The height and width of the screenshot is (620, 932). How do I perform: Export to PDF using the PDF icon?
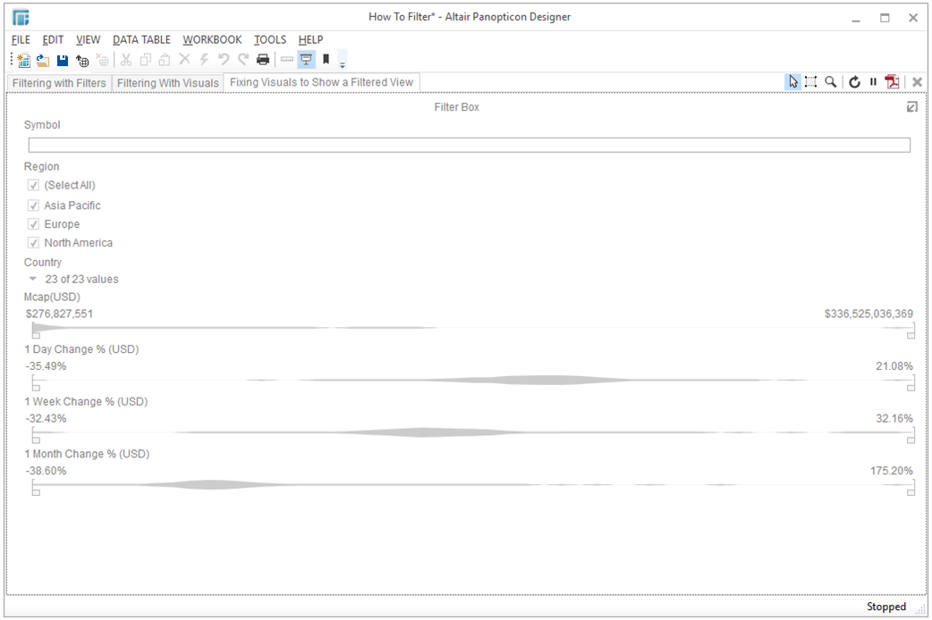(x=892, y=82)
